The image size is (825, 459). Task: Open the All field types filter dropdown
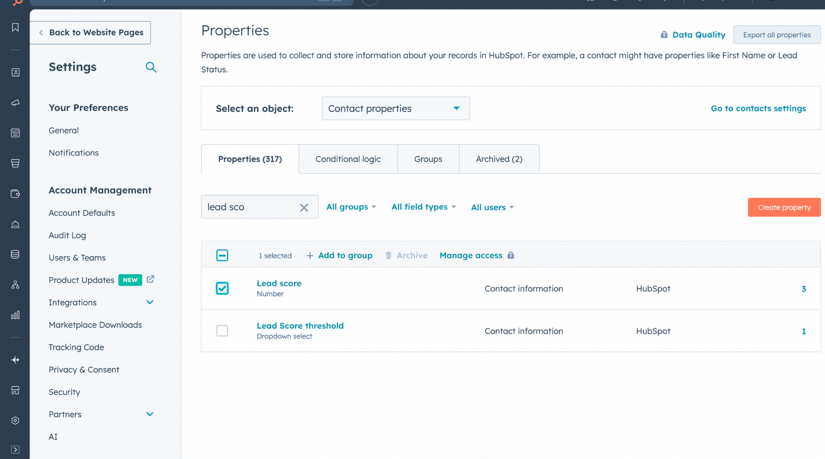click(423, 207)
